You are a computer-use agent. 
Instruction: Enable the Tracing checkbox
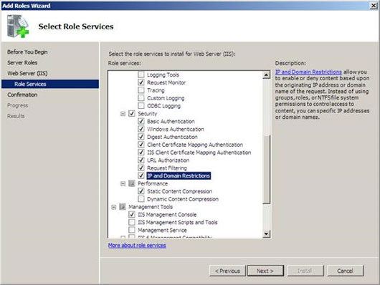coord(141,90)
